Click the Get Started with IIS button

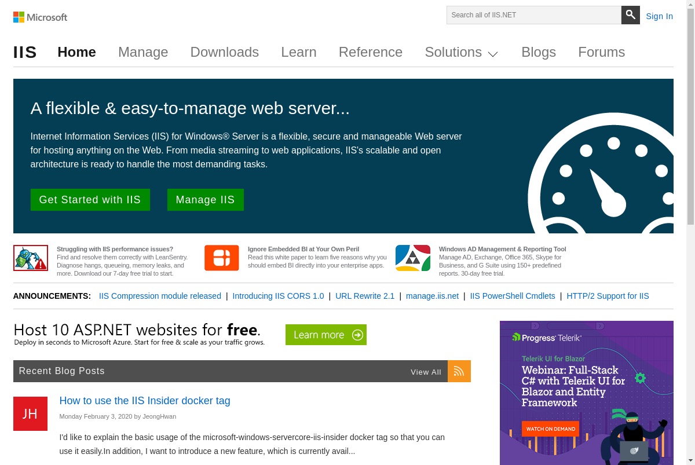coord(90,200)
